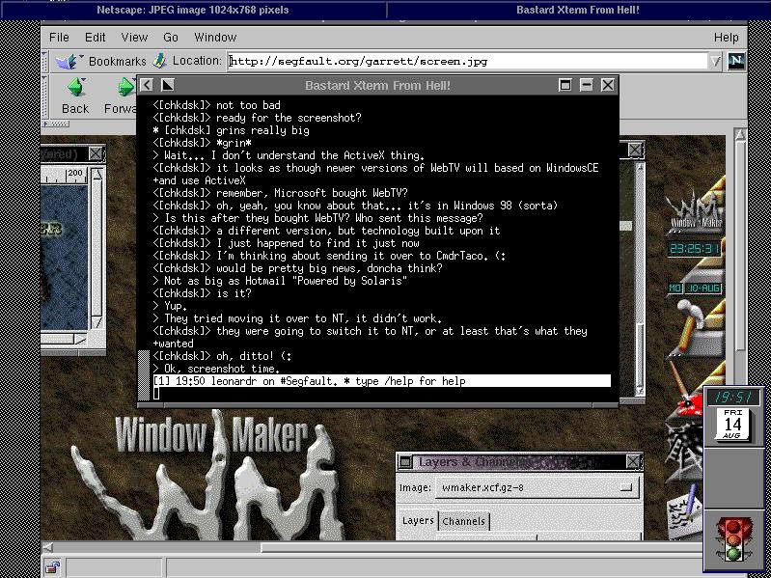This screenshot has height=578, width=771.
Task: Click Netscape's vertical scrollbar thumb
Action: click(740, 246)
